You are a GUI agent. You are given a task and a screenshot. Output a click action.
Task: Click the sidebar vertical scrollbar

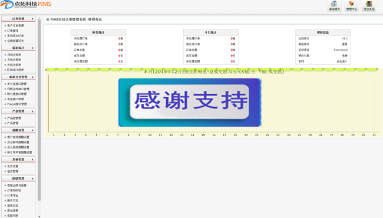(39, 110)
